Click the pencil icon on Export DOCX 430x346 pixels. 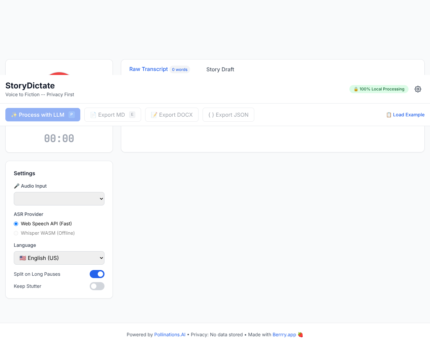click(154, 114)
